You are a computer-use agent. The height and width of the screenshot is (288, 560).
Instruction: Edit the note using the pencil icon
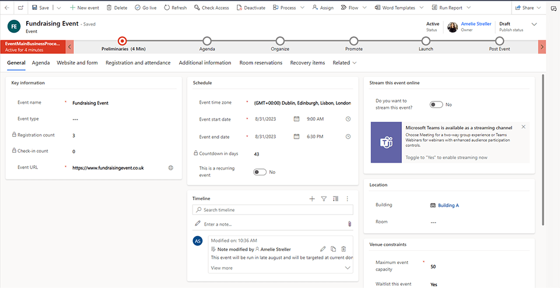click(323, 249)
